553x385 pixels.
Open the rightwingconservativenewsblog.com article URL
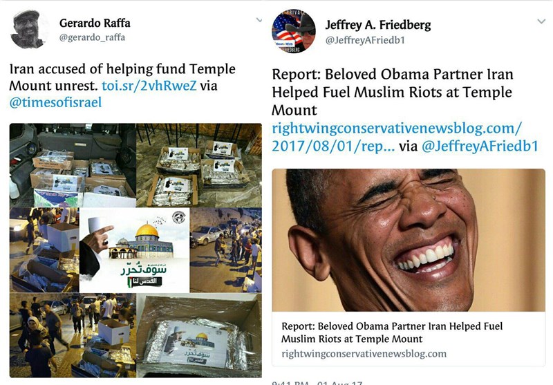point(396,137)
